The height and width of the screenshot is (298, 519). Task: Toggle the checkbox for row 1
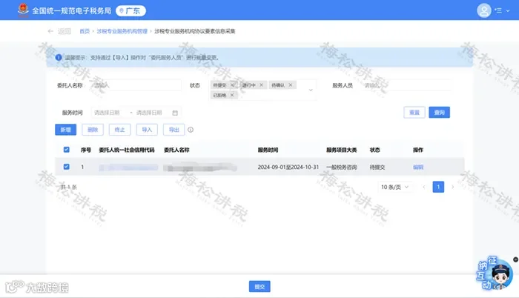click(67, 167)
